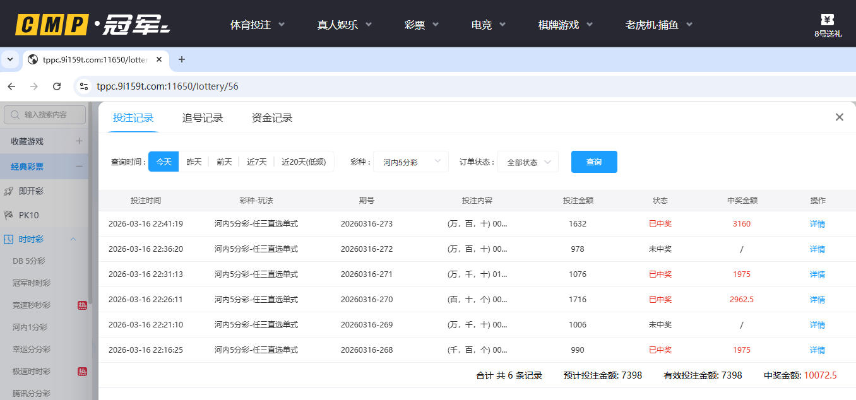Close the current browser tab
The image size is (856, 400).
click(159, 59)
